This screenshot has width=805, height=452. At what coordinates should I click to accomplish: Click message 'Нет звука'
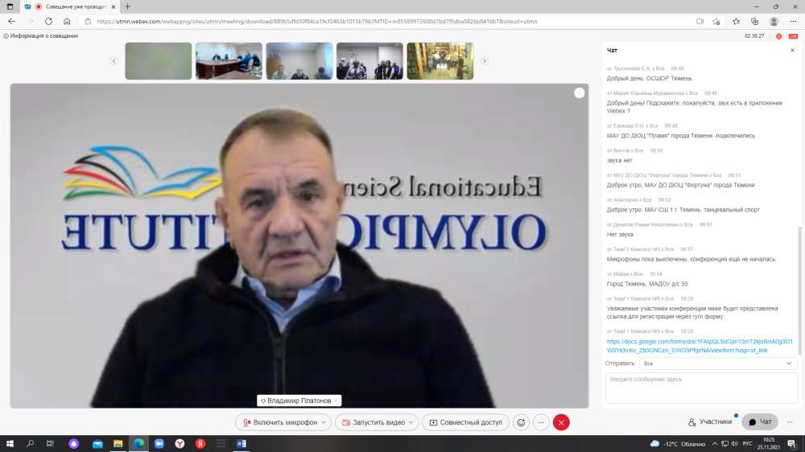[620, 235]
